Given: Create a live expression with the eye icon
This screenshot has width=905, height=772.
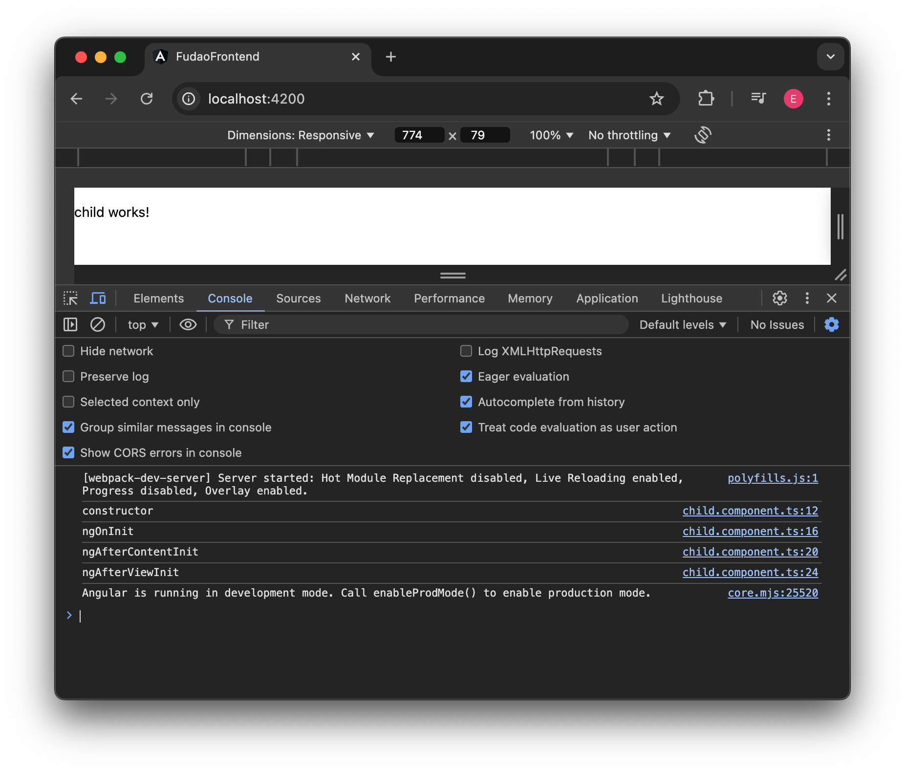Looking at the screenshot, I should click(188, 324).
